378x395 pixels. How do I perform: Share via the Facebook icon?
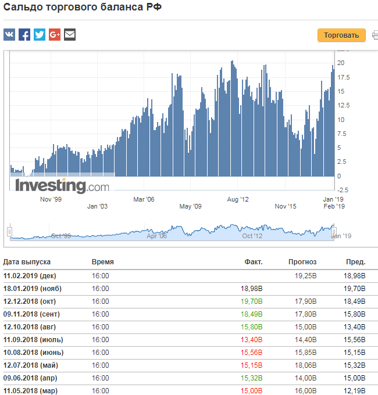[x=24, y=34]
